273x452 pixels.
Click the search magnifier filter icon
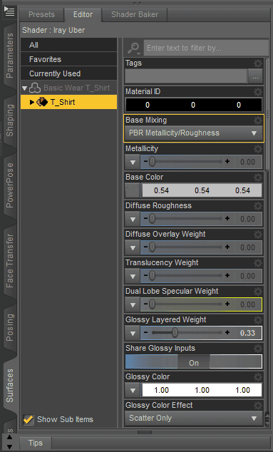pos(134,48)
